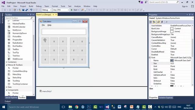Select RichTextBox control in Toolbox

click(17, 46)
